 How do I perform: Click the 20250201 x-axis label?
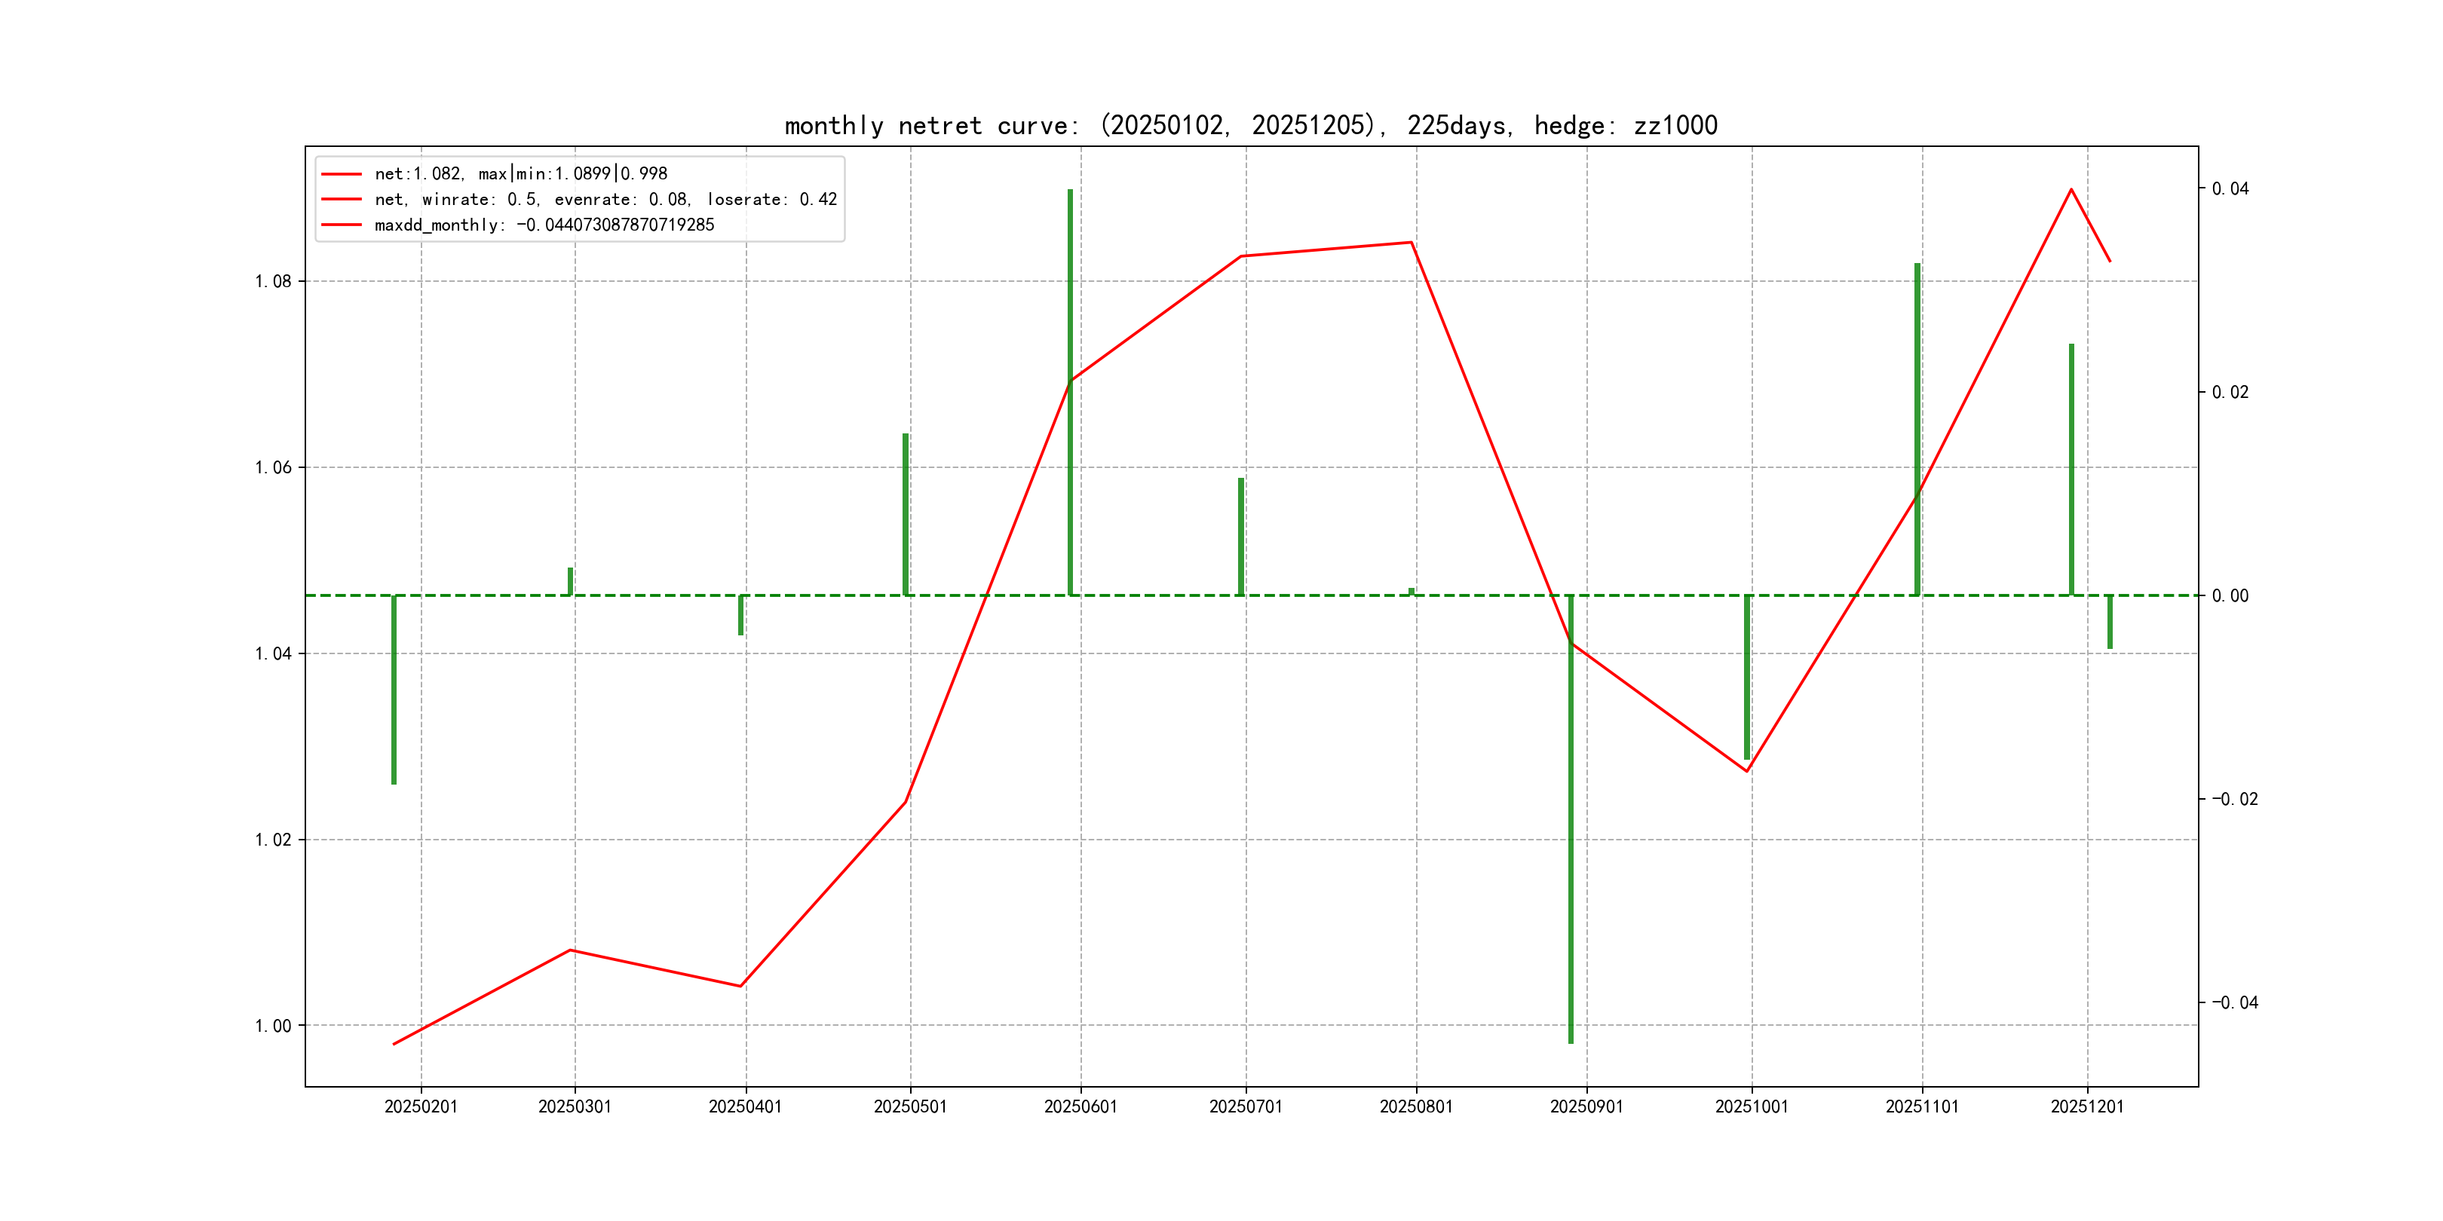pos(421,1106)
